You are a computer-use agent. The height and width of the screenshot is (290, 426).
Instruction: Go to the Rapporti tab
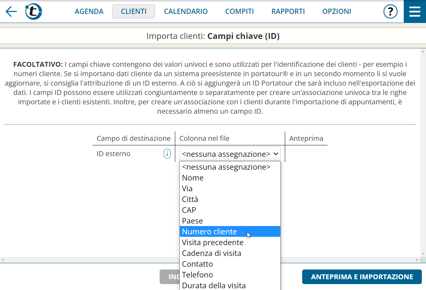(288, 11)
